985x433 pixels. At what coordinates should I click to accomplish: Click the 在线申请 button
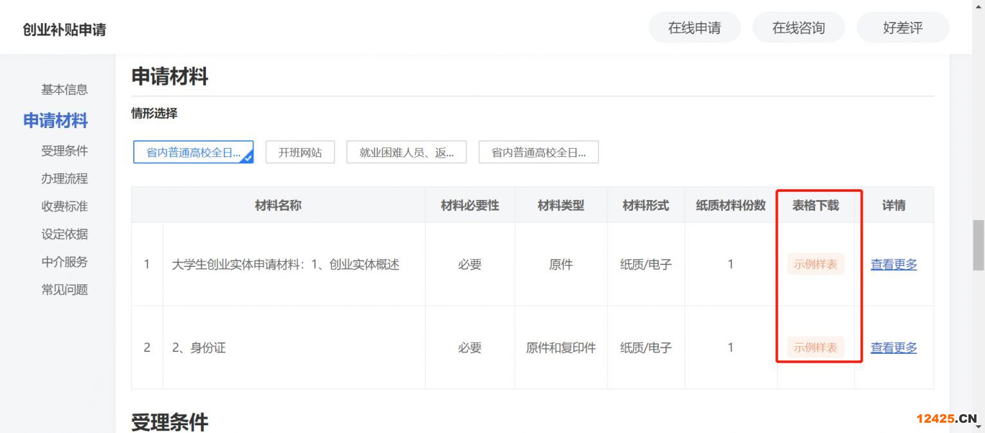click(x=694, y=28)
